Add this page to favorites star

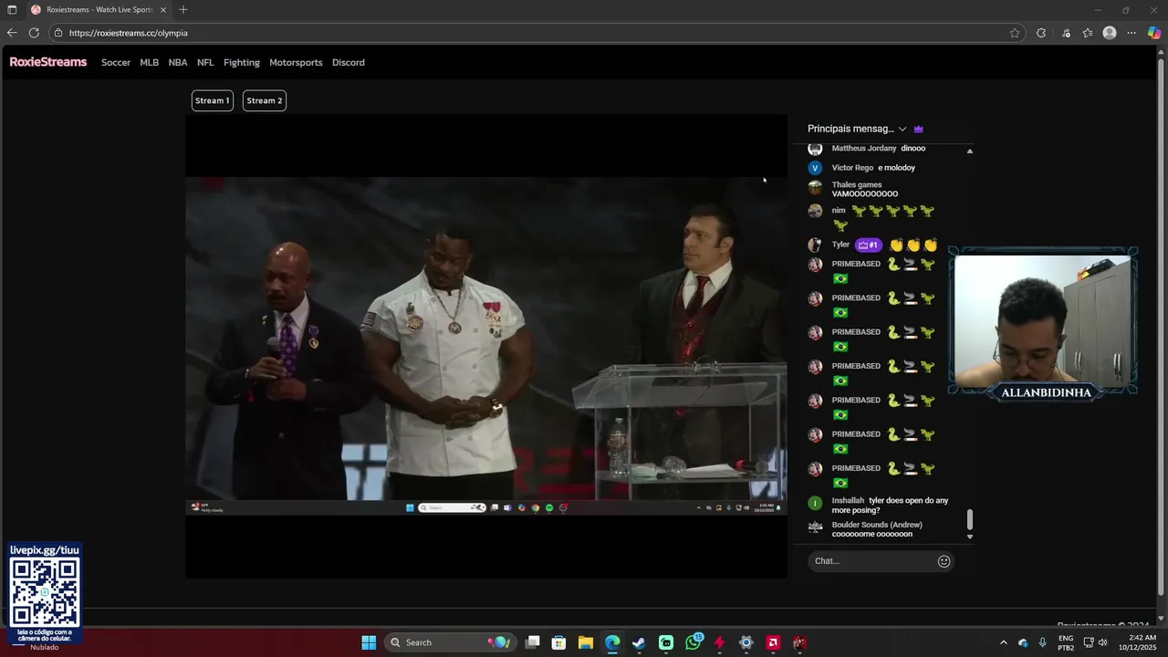(1015, 33)
